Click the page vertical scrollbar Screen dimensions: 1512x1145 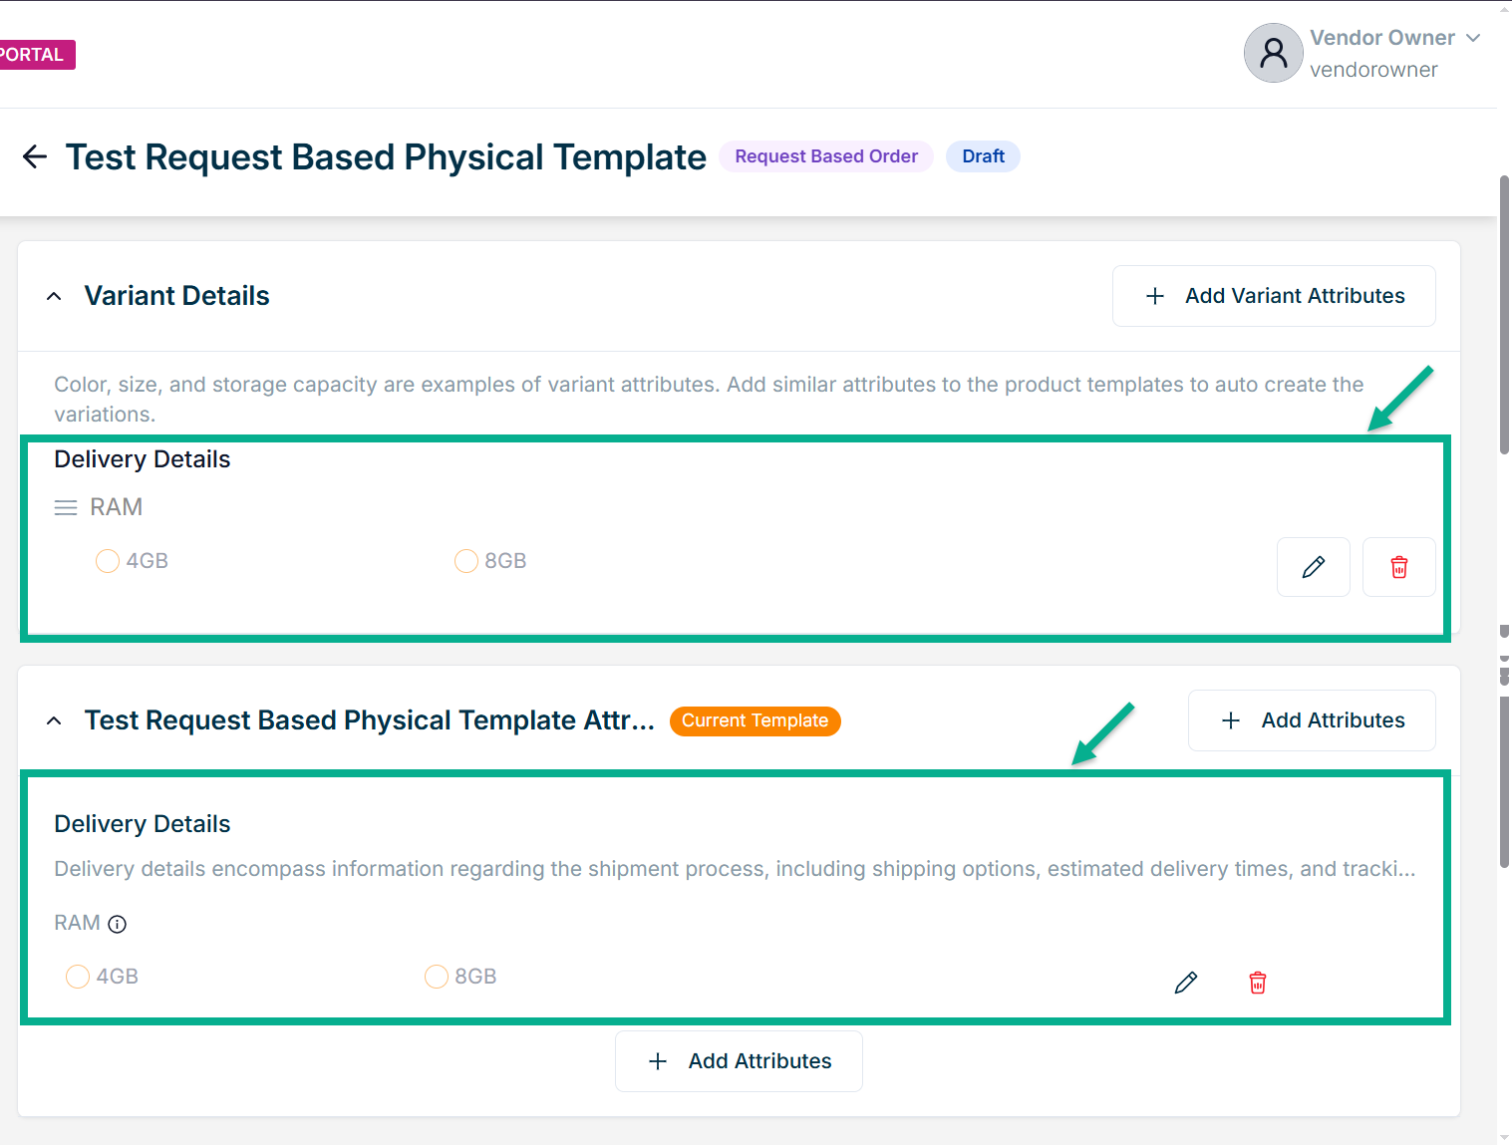(x=1504, y=315)
